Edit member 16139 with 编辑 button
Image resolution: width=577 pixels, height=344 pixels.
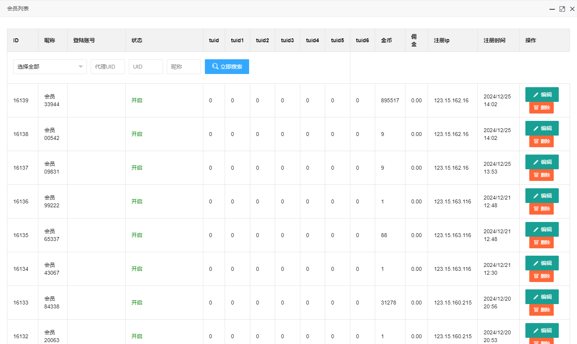542,95
